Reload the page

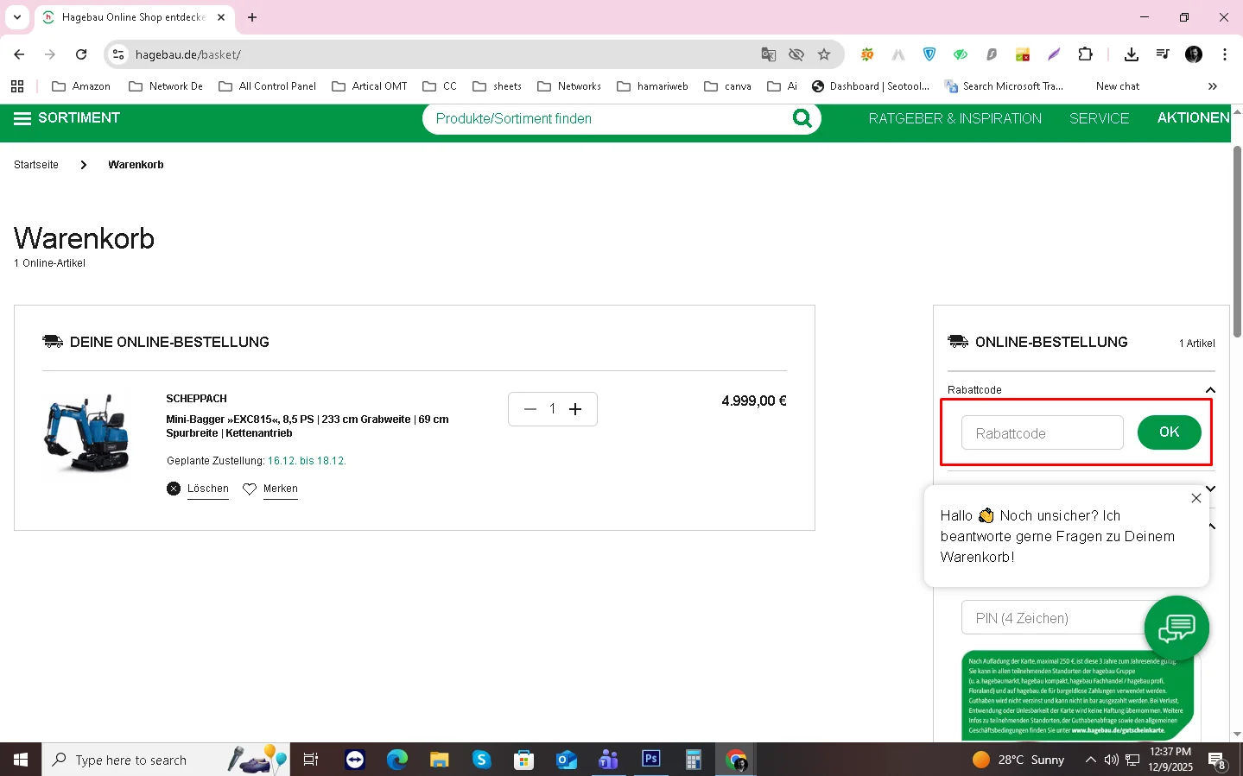(81, 54)
